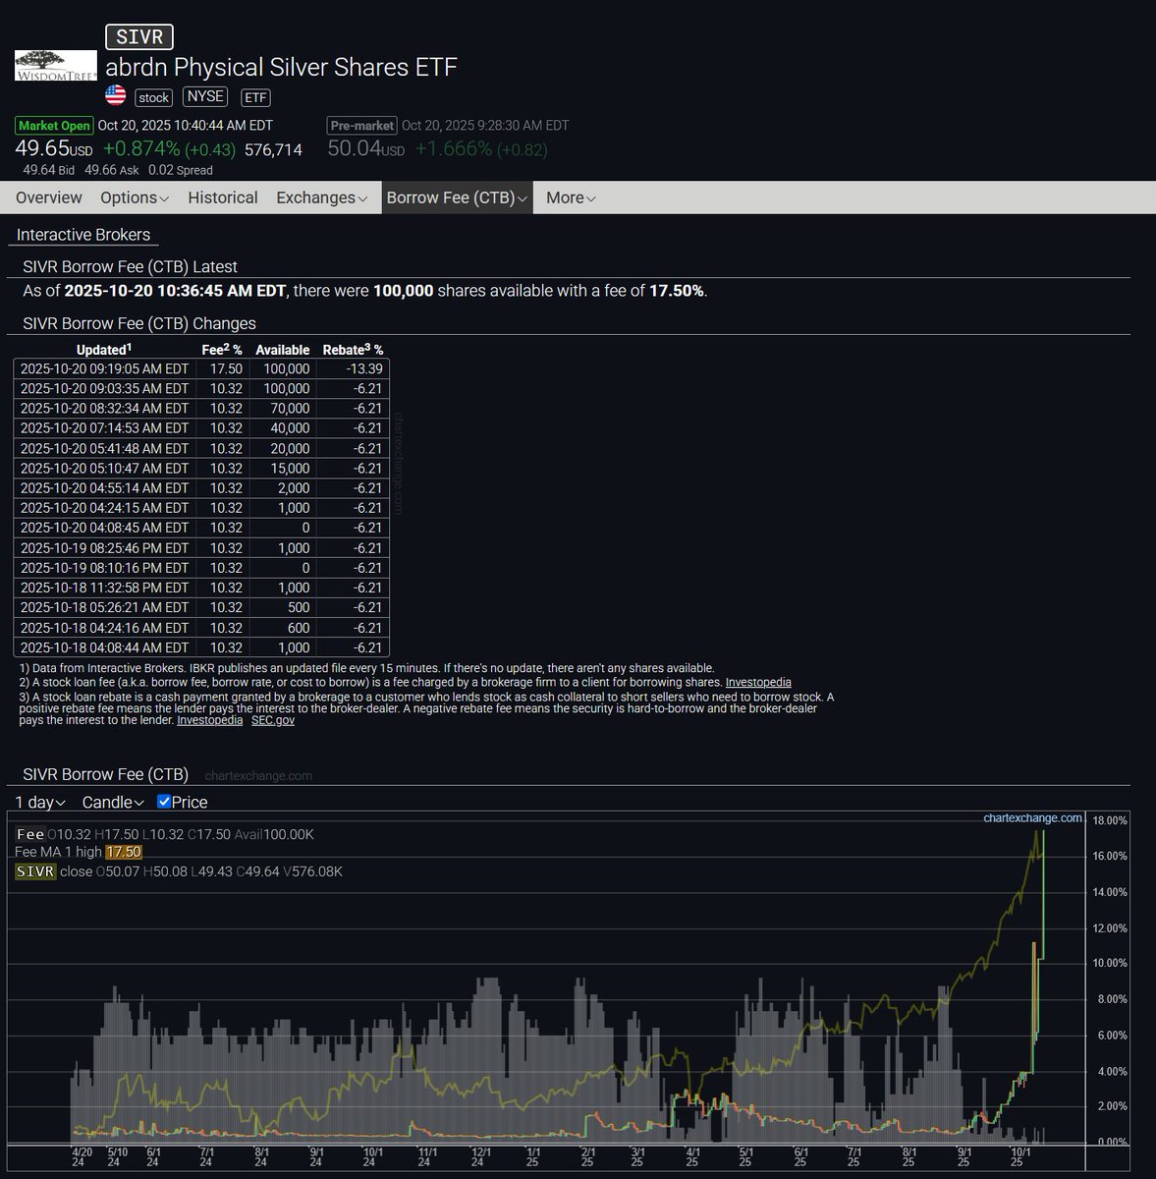Click the 600 available cell
1156x1179 pixels.
point(284,628)
